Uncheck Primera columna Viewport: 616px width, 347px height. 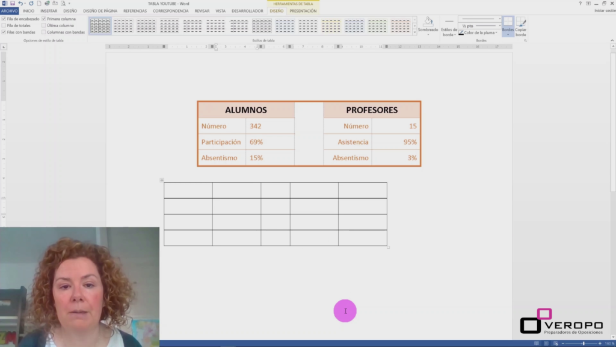click(x=43, y=19)
